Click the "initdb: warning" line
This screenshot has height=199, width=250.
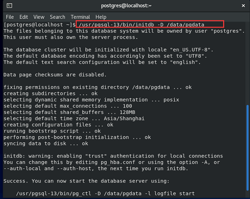pyautogui.click(x=113, y=156)
